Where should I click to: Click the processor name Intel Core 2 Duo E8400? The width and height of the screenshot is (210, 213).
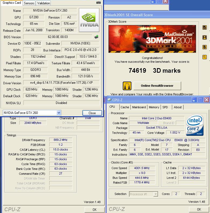coord(157,118)
